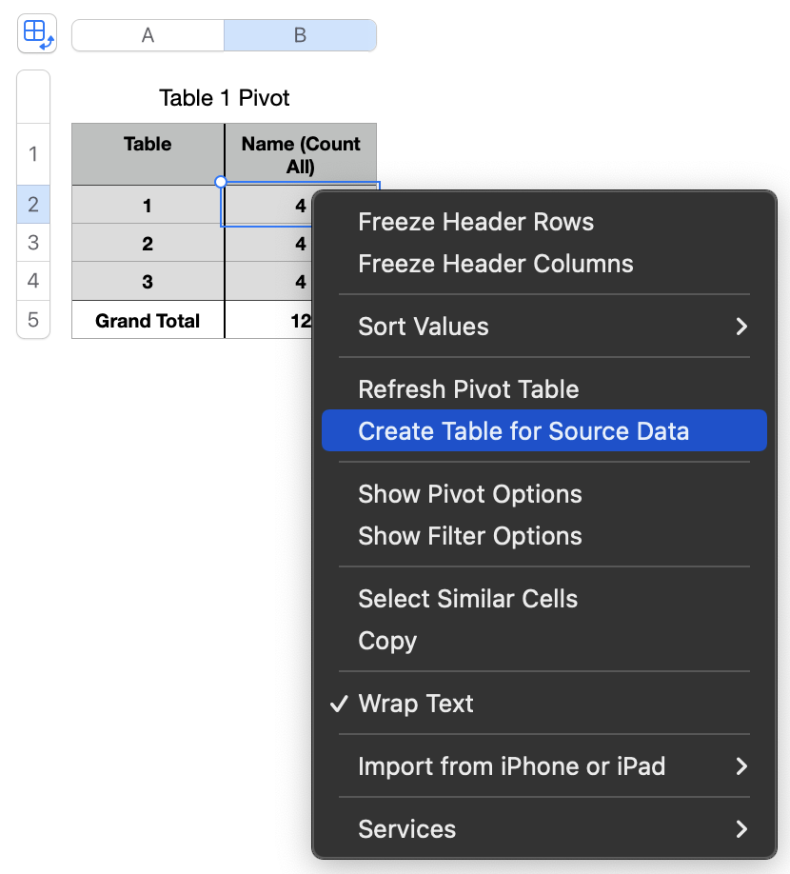Open Show Pivot Options
The image size is (790, 874).
coord(470,494)
